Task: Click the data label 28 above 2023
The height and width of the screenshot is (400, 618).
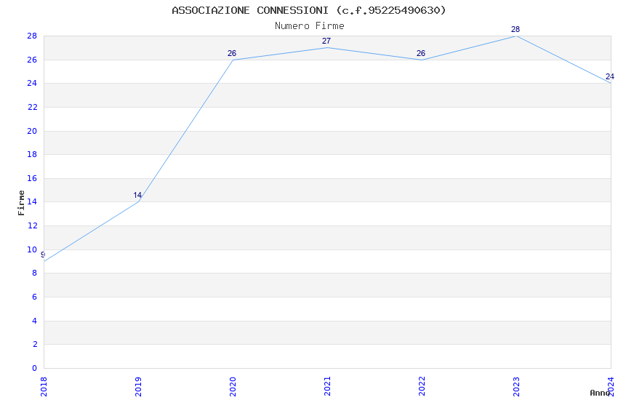Action: click(515, 29)
